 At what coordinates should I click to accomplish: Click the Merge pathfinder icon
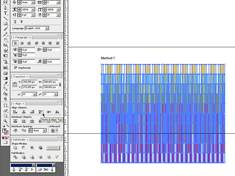point(32,157)
